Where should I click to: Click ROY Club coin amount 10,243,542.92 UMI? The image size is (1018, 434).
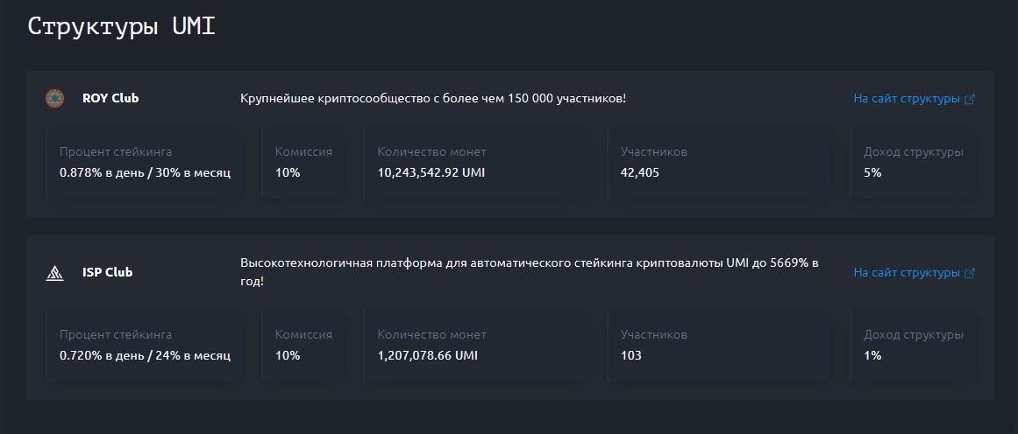point(431,173)
